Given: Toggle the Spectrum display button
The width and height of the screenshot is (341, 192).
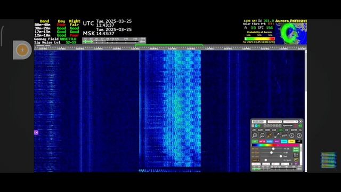Looking at the screenshot, I should (x=288, y=126).
